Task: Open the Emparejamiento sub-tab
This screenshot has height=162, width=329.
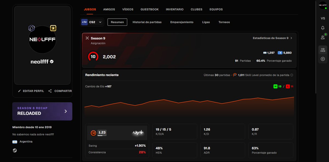Action: (x=182, y=22)
